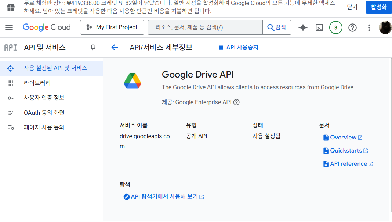Image resolution: width=392 pixels, height=222 pixels.
Task: Open the Overview documentation link
Action: (343, 137)
